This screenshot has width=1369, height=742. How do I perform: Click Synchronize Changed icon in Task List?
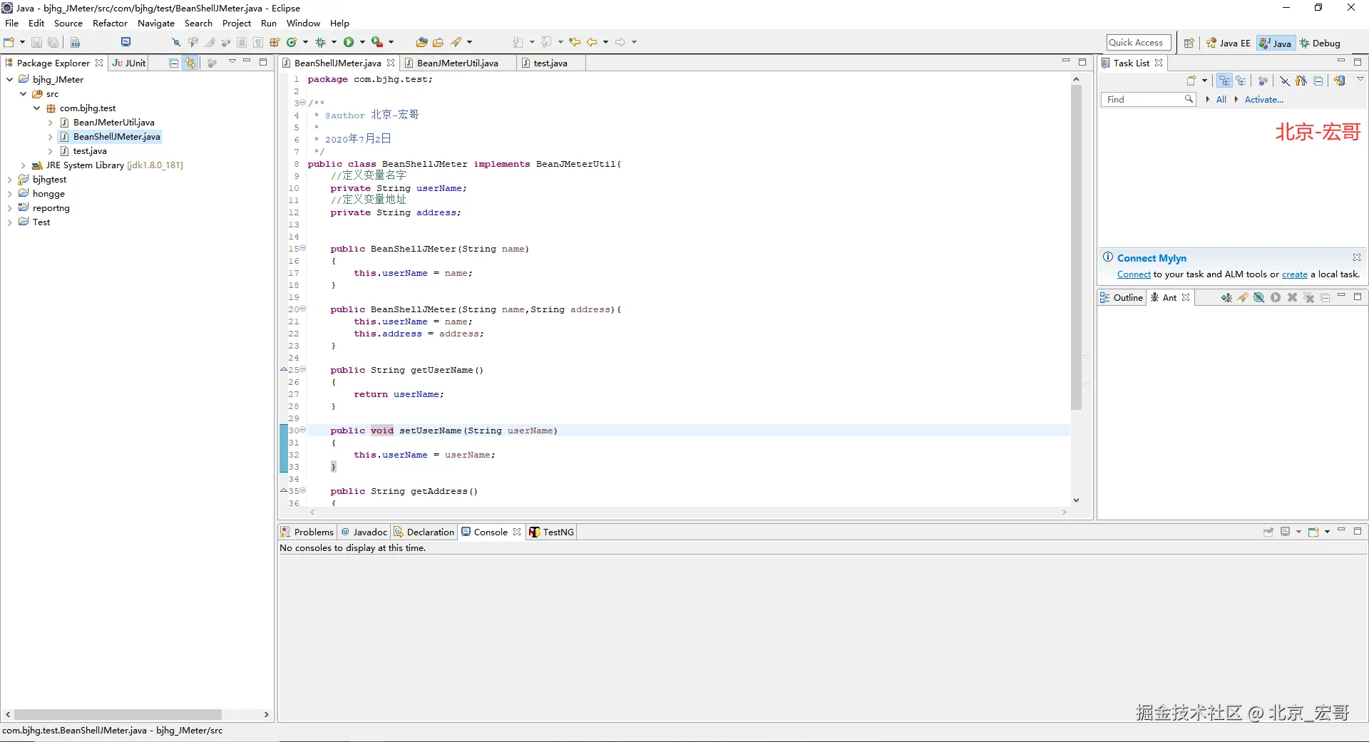(1340, 81)
